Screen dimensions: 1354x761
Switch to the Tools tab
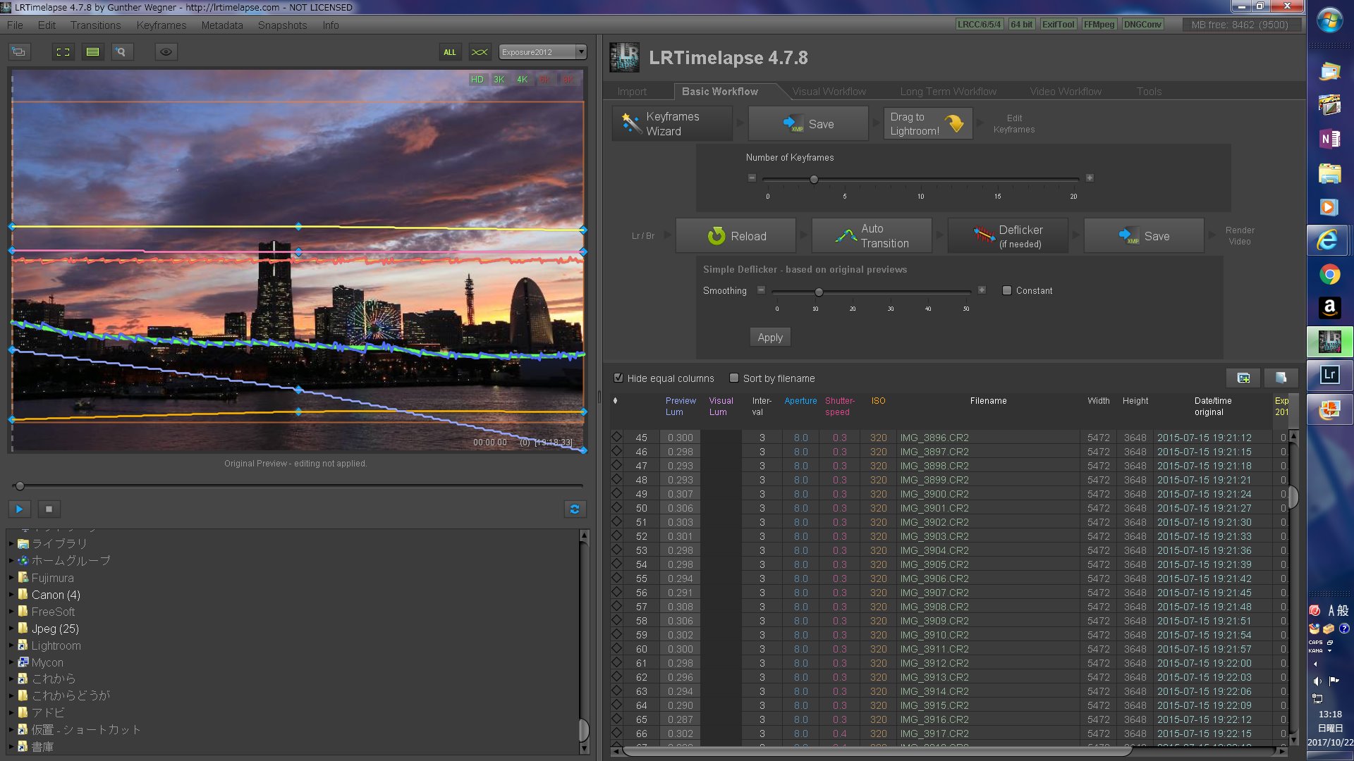tap(1149, 92)
